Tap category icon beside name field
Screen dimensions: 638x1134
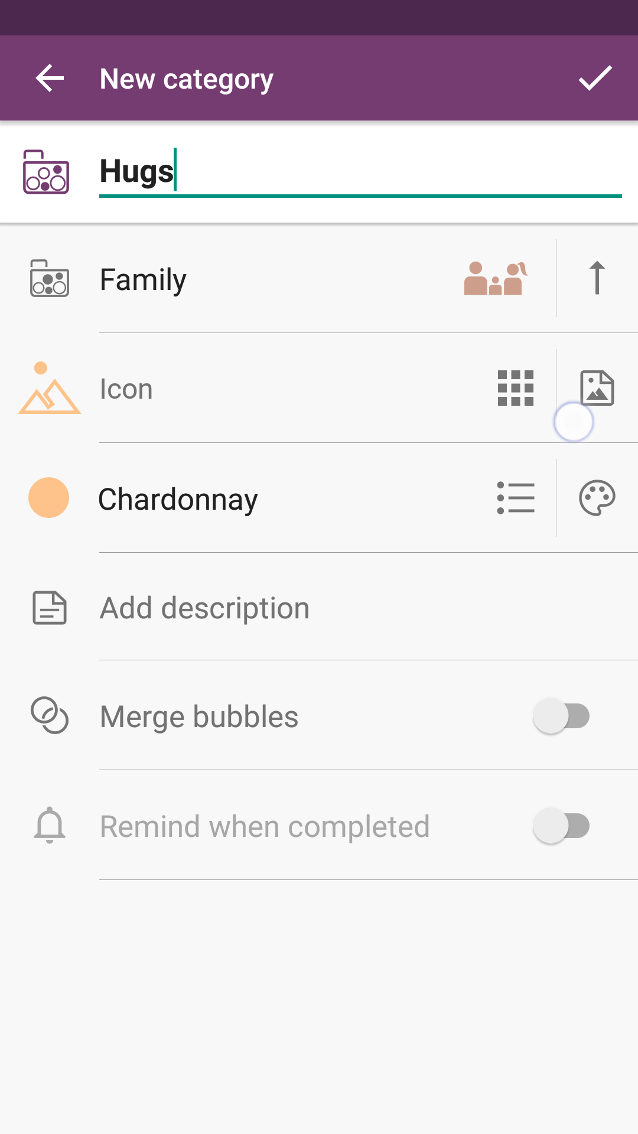click(x=46, y=172)
